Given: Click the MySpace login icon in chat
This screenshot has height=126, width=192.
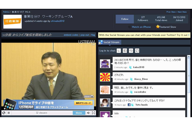Looking at the screenshot, I should (x=131, y=51).
